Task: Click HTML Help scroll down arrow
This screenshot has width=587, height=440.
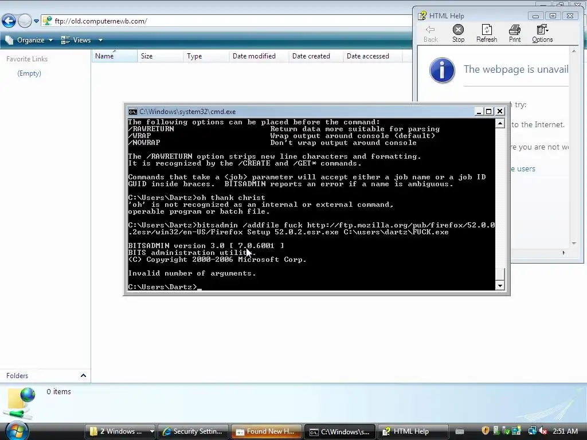Action: [574, 243]
